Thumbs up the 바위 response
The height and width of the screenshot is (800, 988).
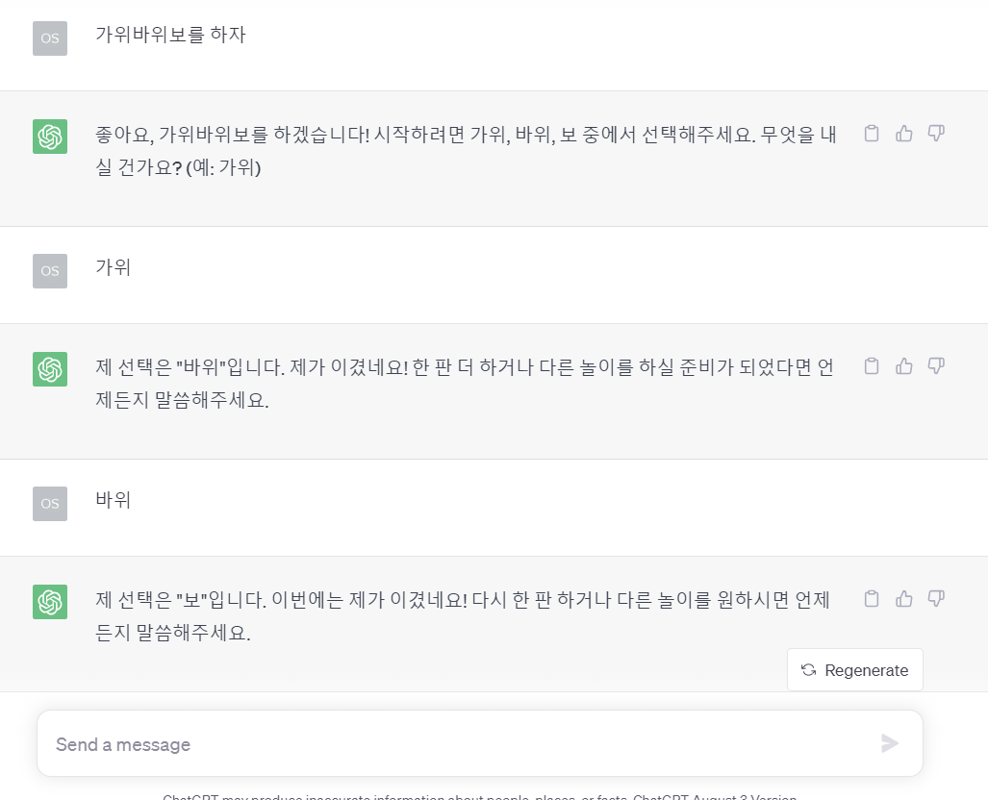(903, 366)
